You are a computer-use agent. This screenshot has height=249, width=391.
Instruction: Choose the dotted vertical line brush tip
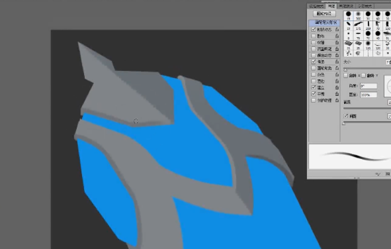click(x=368, y=53)
